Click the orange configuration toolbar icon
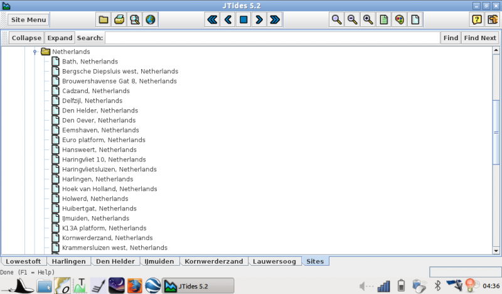 coord(493,20)
